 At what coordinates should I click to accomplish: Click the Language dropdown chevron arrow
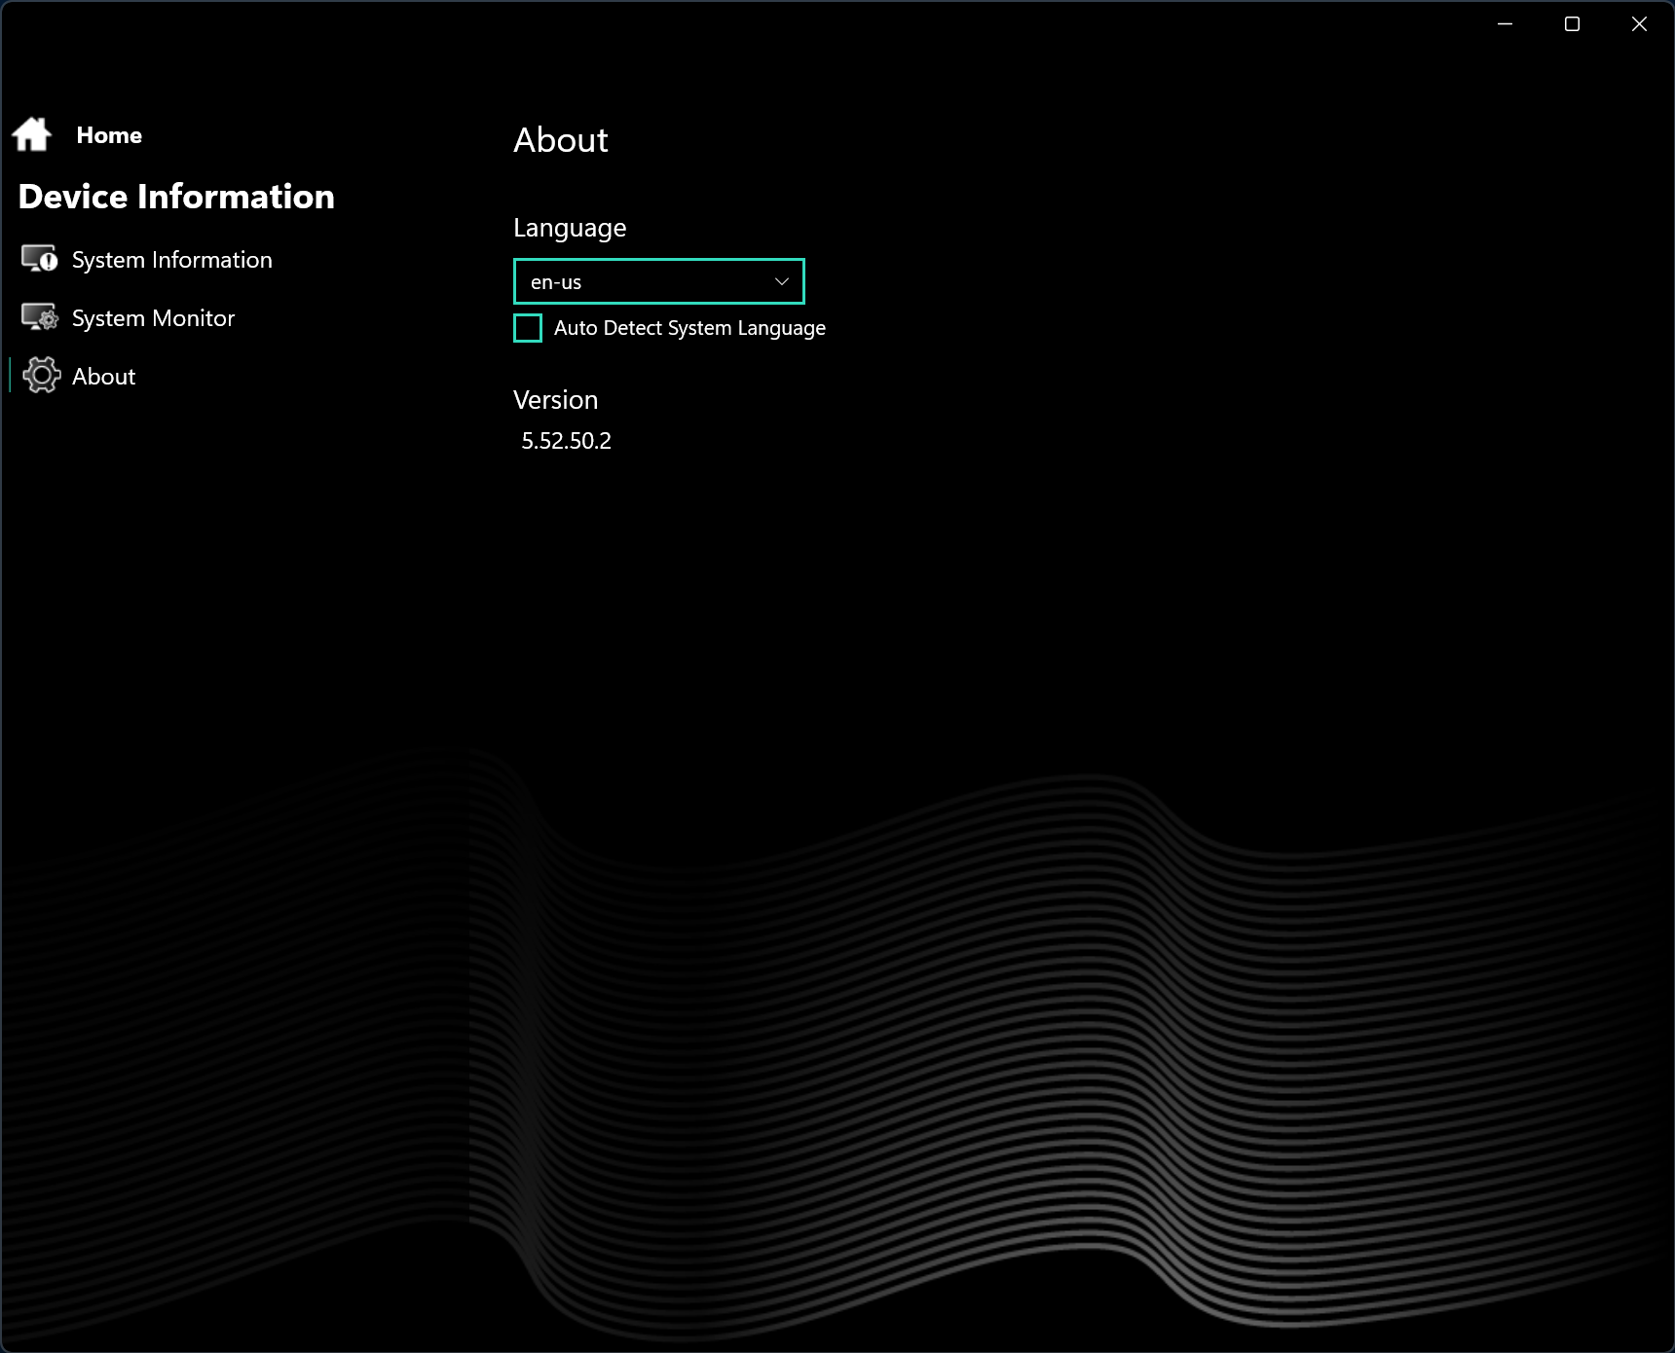(x=781, y=281)
